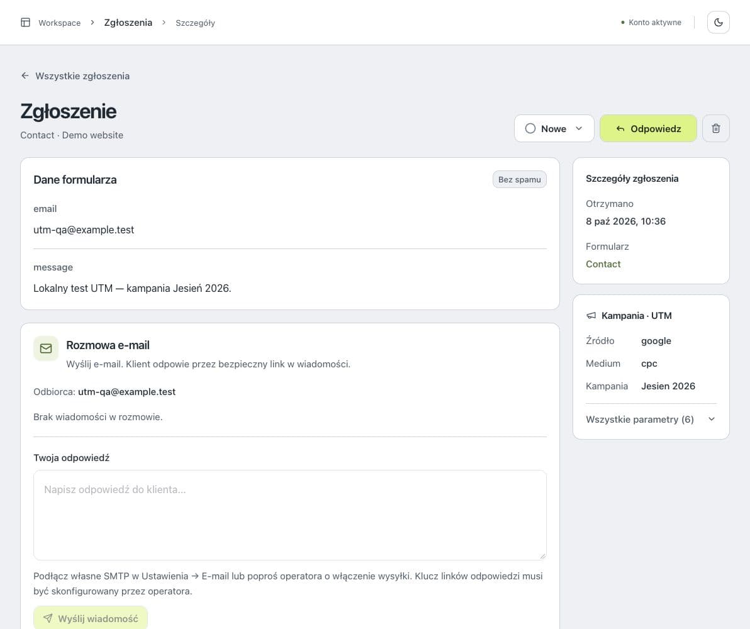This screenshot has height=629, width=750.
Task: Click the Zgłoszenie page heading
Action: [69, 111]
